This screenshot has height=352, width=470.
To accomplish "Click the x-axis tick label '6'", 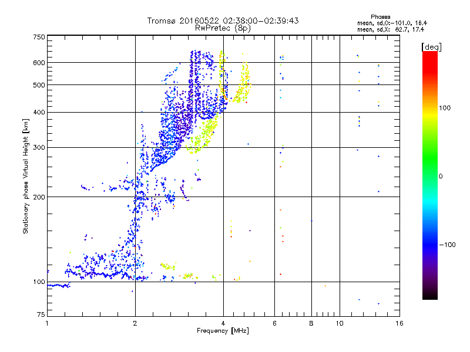I will [274, 323].
